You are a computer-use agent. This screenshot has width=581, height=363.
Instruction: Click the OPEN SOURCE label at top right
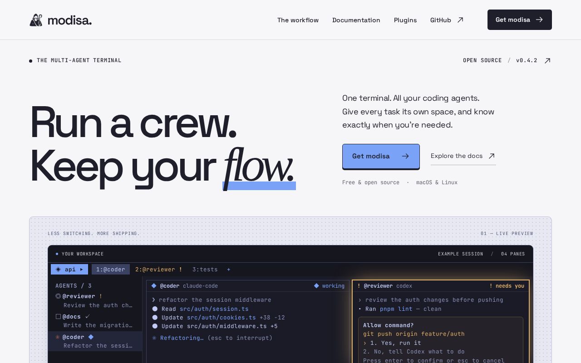[483, 60]
